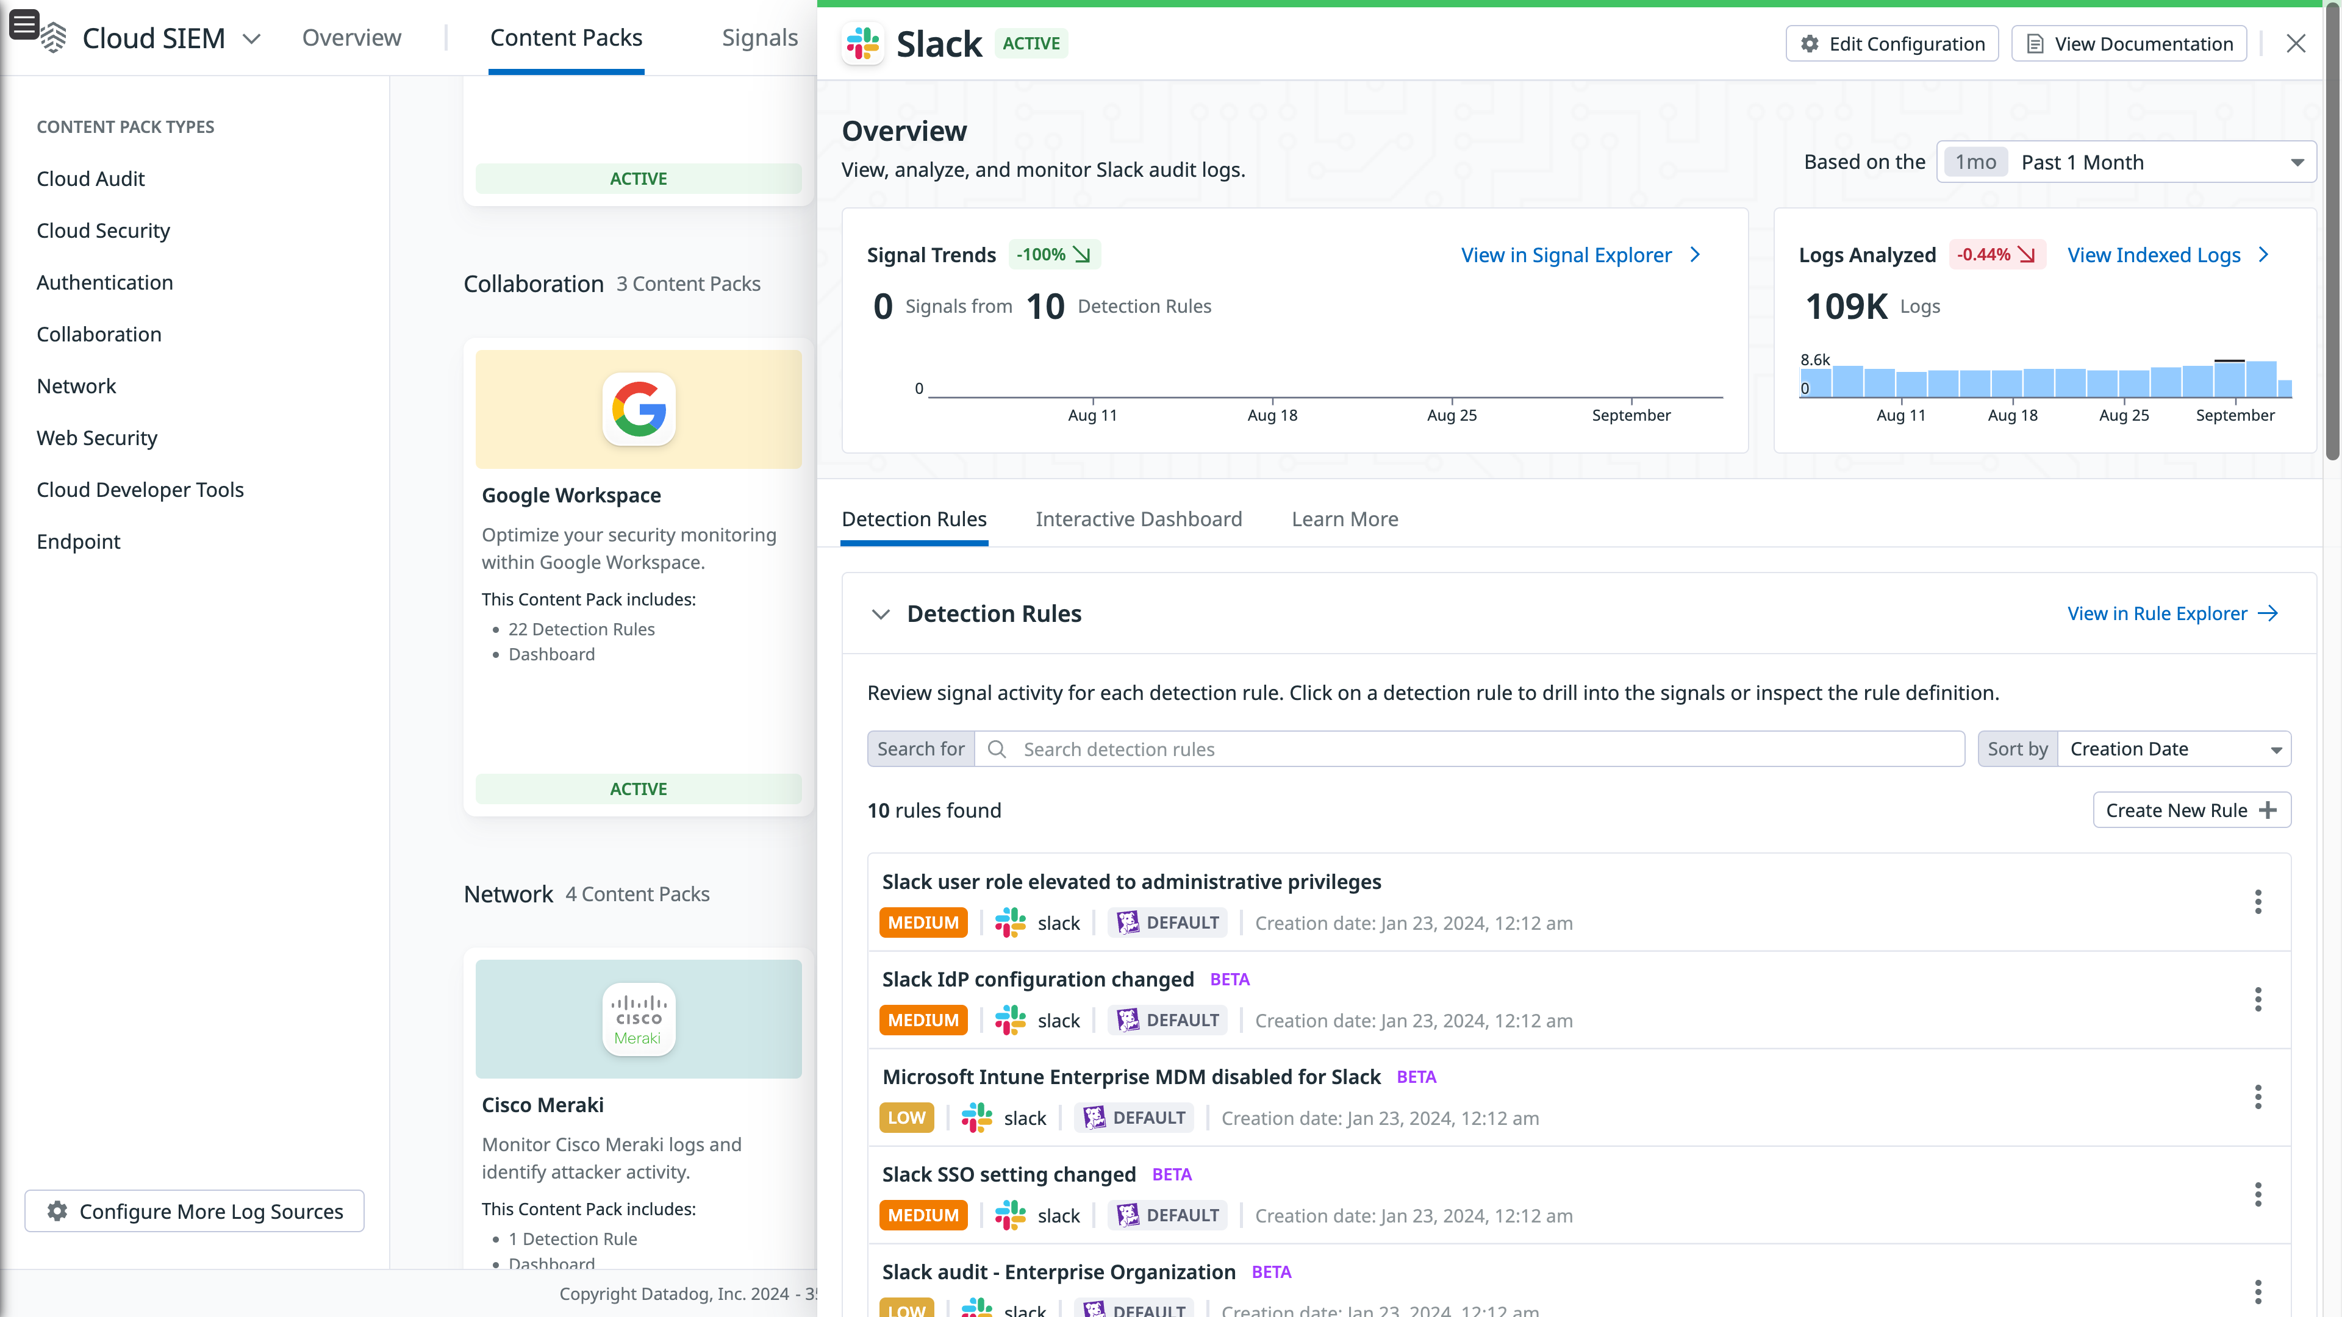This screenshot has height=1317, width=2342.
Task: Click the Slack logo in the panel header
Action: click(862, 43)
